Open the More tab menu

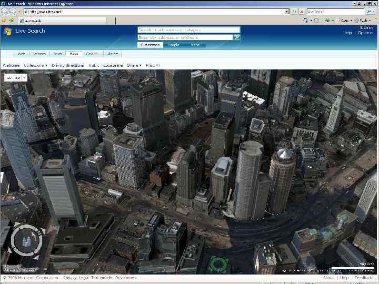113,54
